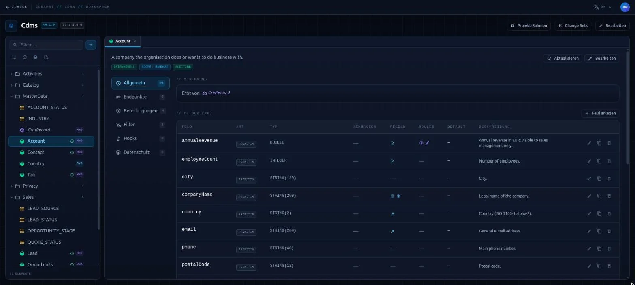Open the Filter section in the side nav
Screen dimensions: 635x285
tap(140, 125)
